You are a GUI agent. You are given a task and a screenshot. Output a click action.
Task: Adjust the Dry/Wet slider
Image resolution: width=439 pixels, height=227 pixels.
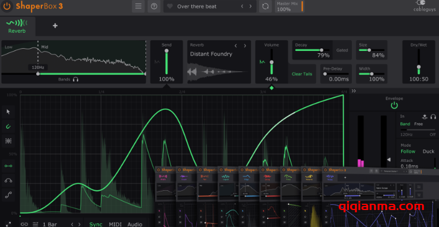point(419,62)
